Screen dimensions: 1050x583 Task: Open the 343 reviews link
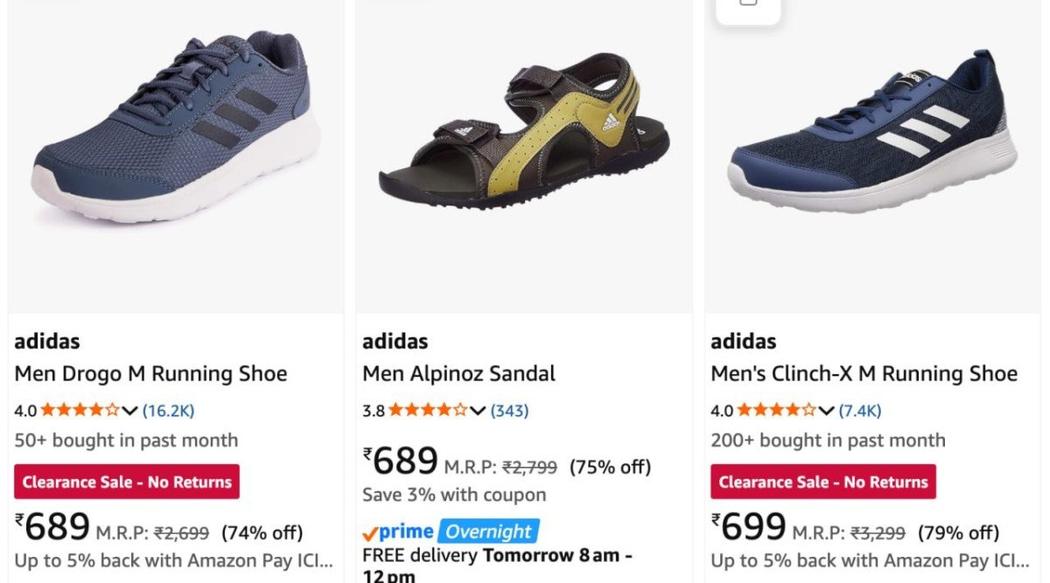(x=509, y=410)
